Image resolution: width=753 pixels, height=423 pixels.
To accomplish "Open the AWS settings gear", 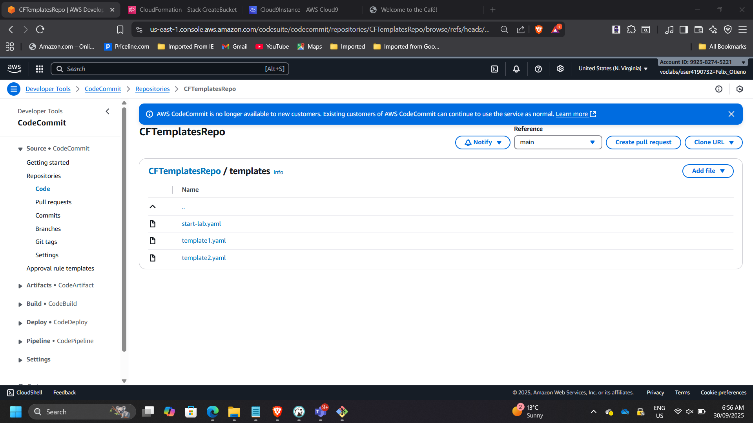I will point(560,68).
